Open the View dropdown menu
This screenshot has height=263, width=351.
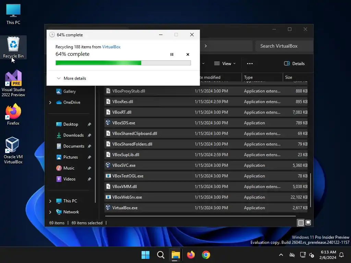pyautogui.click(x=225, y=63)
